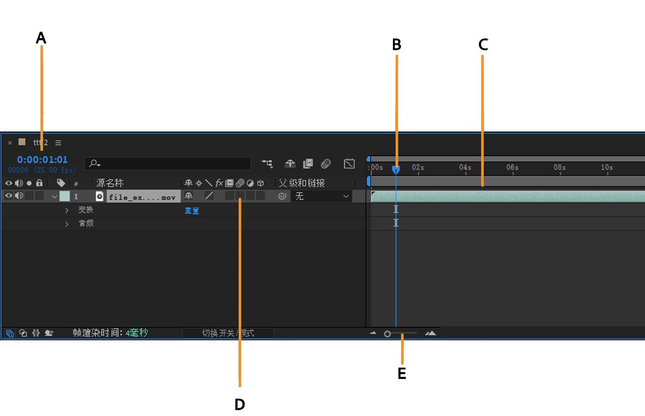Click 重置 to reset transform
The width and height of the screenshot is (645, 416).
[x=192, y=210]
